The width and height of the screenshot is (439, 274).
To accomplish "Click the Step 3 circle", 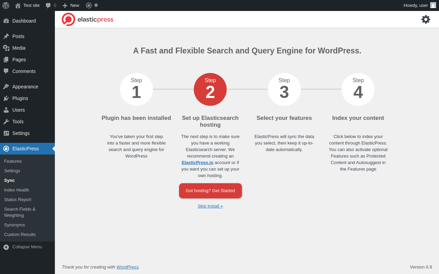I will [284, 89].
